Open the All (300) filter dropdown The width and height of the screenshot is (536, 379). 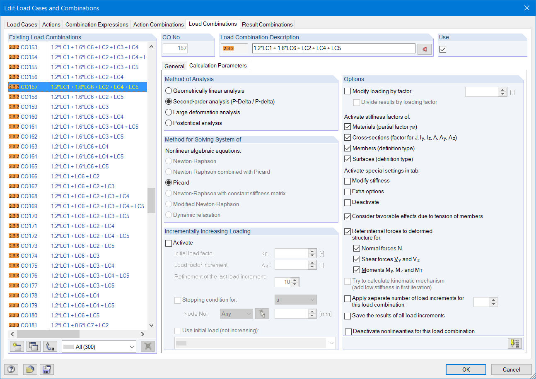click(99, 347)
